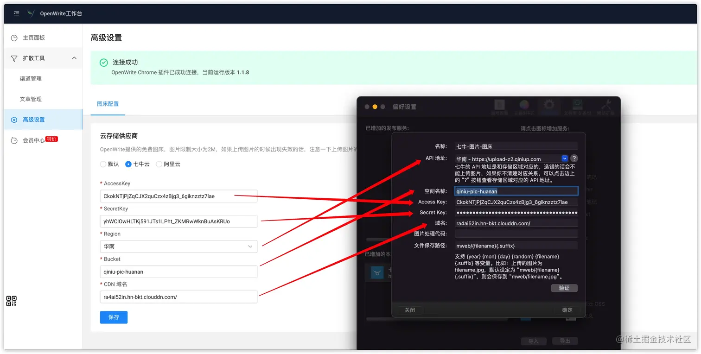Click the dimmed 导出 button
Viewport: 701px width, 354px height.
(x=564, y=341)
